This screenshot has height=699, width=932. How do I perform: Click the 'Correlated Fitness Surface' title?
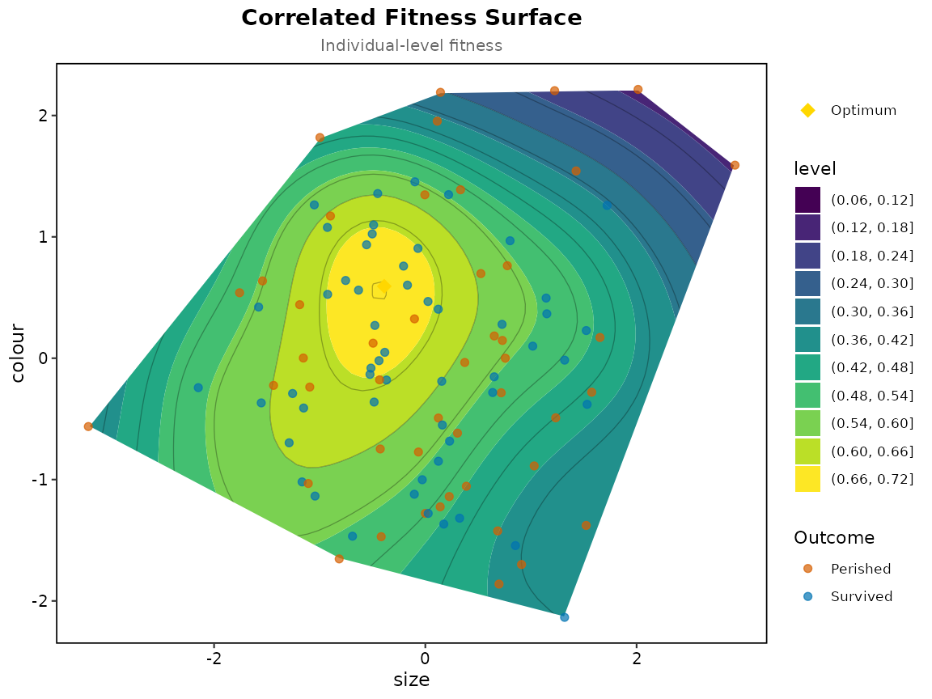point(411,18)
